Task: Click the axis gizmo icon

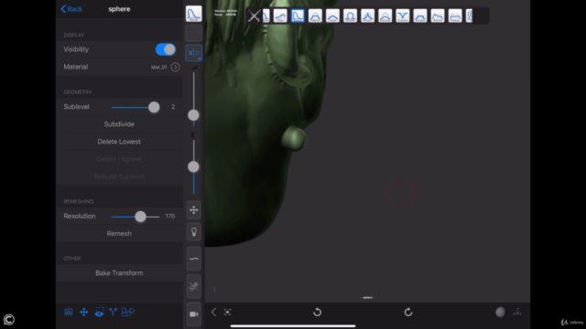Action: (517, 312)
